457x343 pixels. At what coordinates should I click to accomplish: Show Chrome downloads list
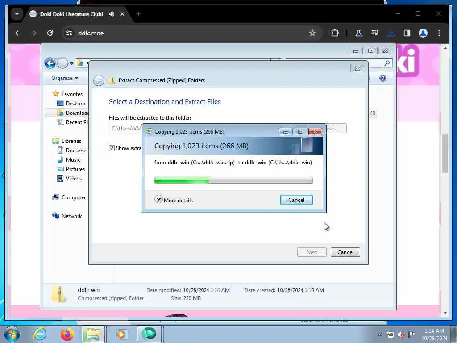click(x=391, y=33)
